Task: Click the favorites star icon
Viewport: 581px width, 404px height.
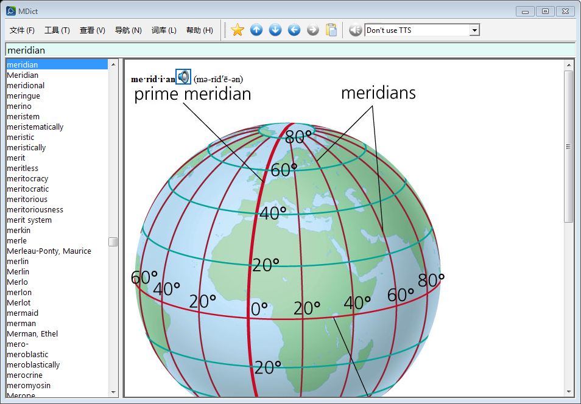Action: (238, 30)
